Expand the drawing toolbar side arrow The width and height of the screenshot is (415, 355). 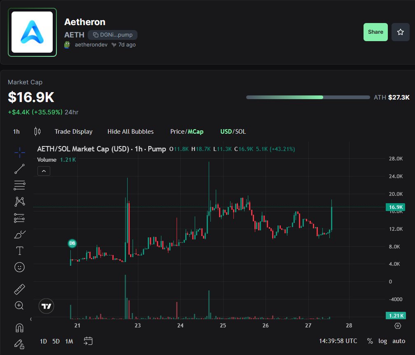tap(31, 319)
